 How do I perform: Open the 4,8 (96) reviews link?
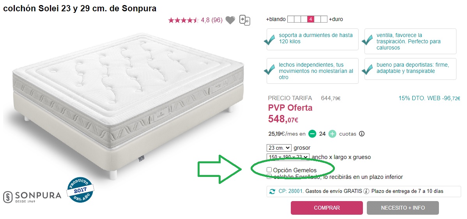coord(211,20)
